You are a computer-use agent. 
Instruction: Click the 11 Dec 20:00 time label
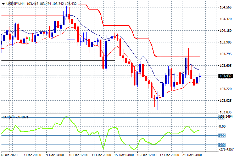[x=101, y=155]
